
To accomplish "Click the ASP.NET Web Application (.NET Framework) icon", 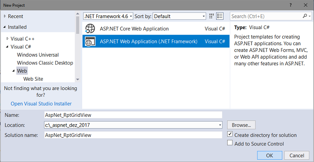I will [x=90, y=41].
